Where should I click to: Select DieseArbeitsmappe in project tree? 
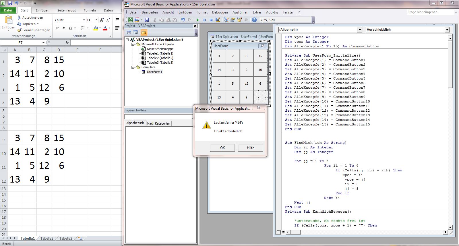click(x=160, y=49)
